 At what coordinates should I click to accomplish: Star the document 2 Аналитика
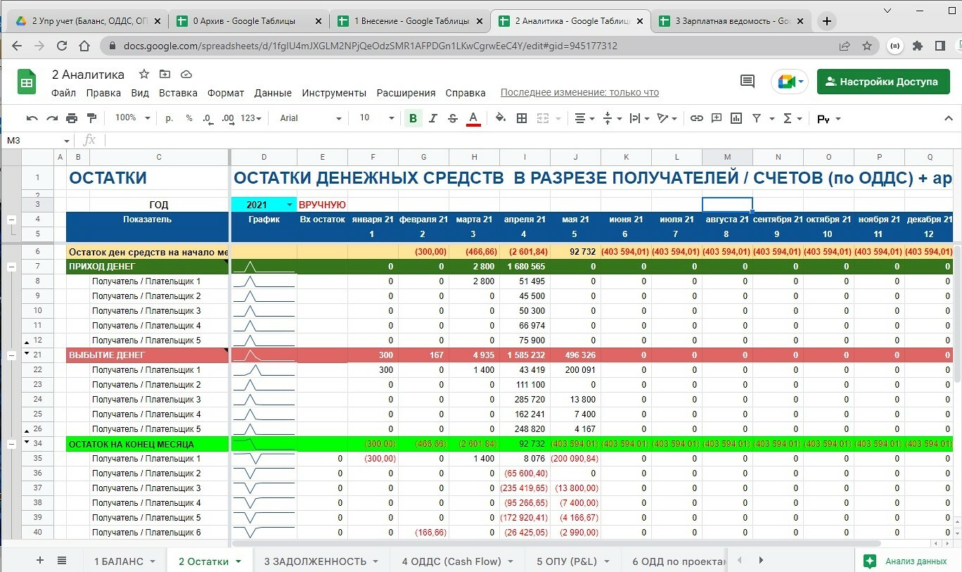click(144, 75)
